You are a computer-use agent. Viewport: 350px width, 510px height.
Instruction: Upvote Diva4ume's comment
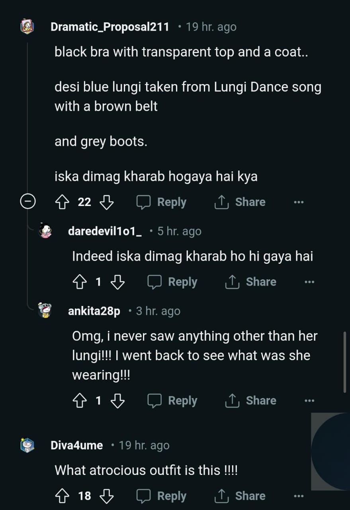(x=62, y=496)
